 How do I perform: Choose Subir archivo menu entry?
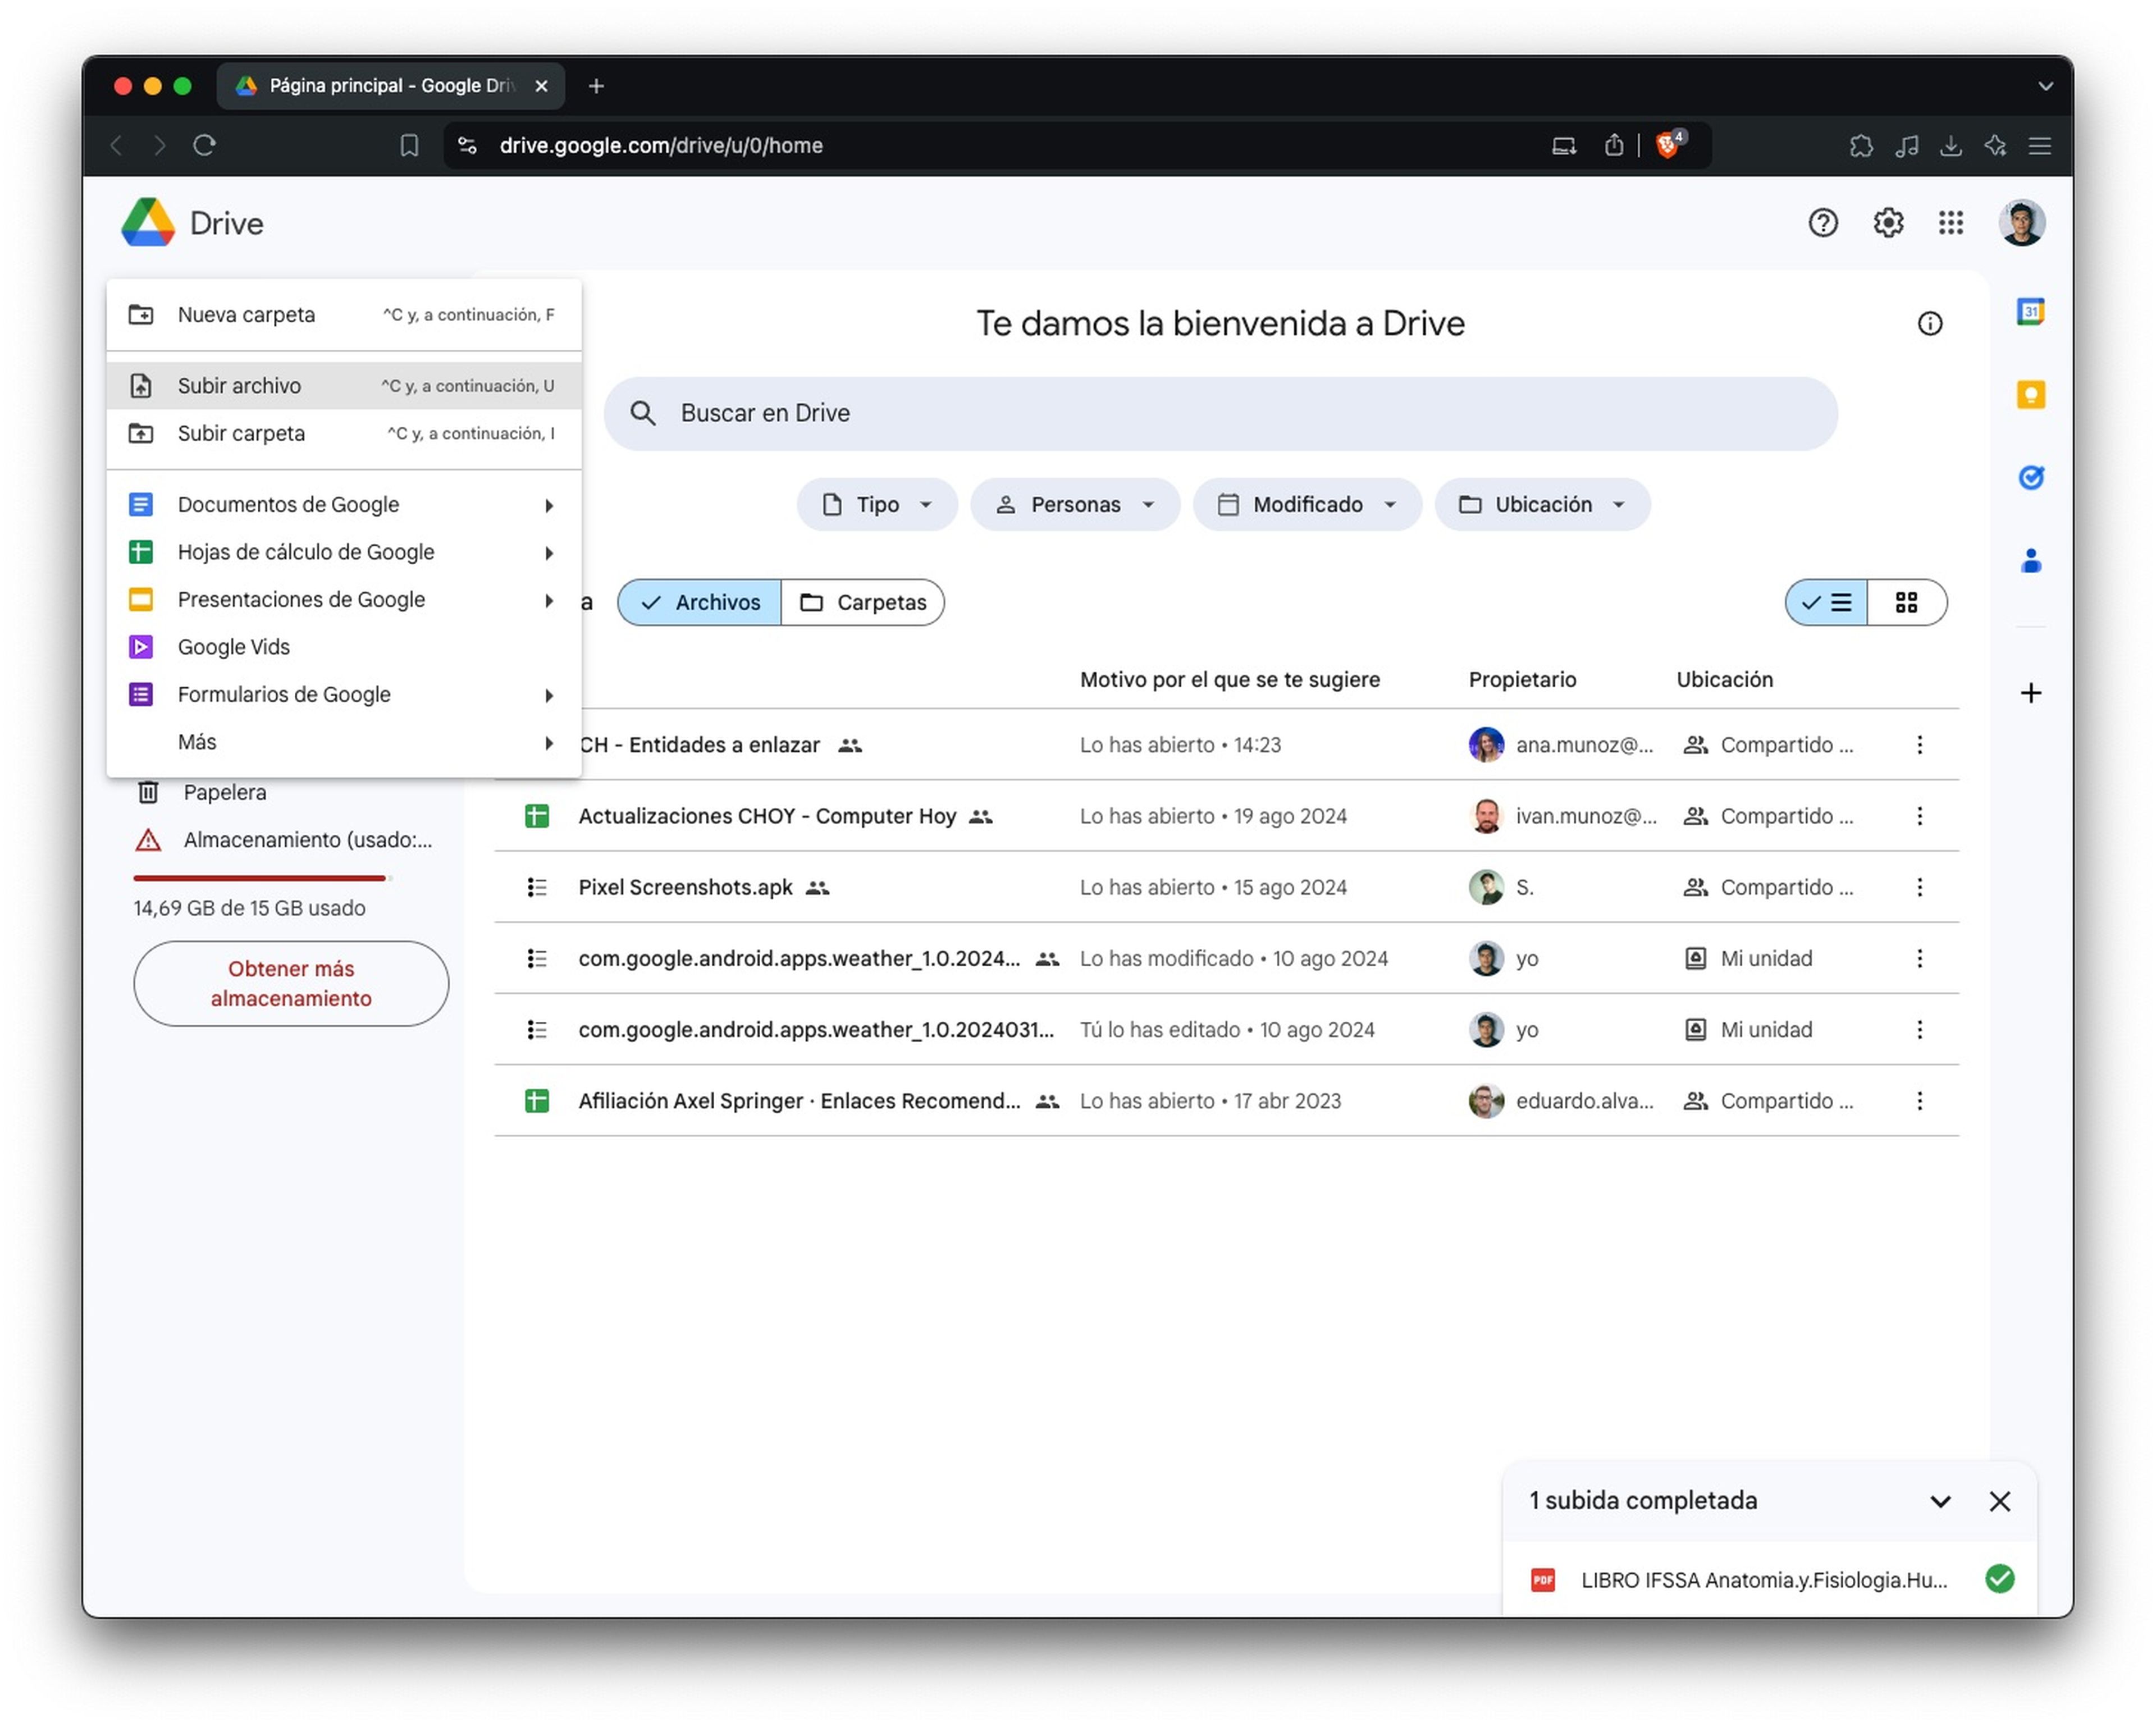pos(344,386)
